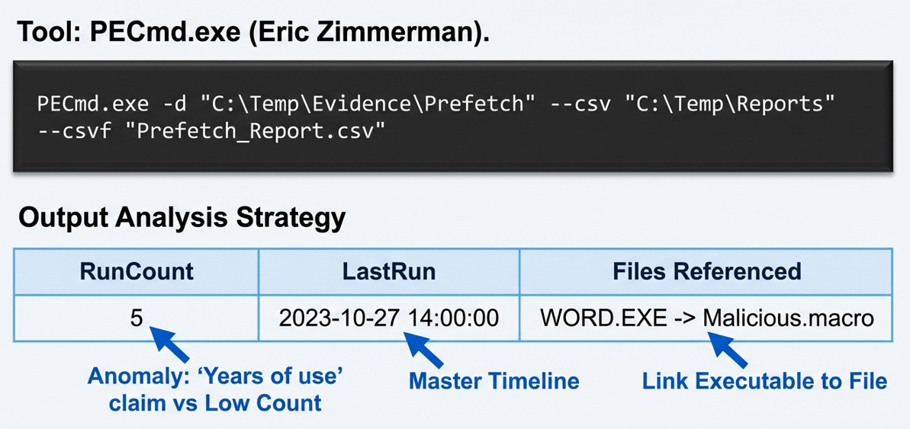Click the RunCount value 5 cell
Image resolution: width=910 pixels, height=429 pixels.
pyautogui.click(x=137, y=317)
